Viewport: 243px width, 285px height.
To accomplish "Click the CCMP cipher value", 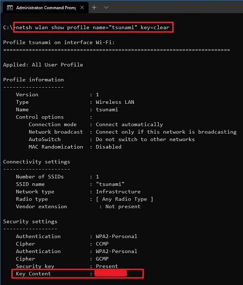I will tap(102, 243).
